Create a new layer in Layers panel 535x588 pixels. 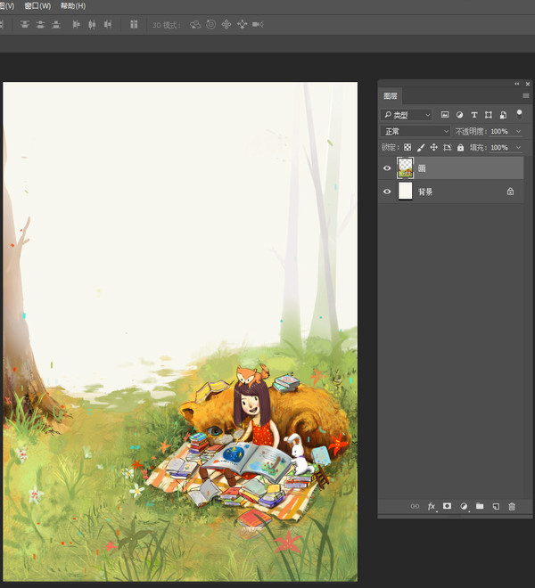point(496,507)
